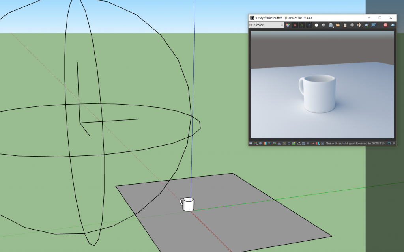Click the track mouse while rendering icon
The width and height of the screenshot is (404, 252).
(359, 25)
